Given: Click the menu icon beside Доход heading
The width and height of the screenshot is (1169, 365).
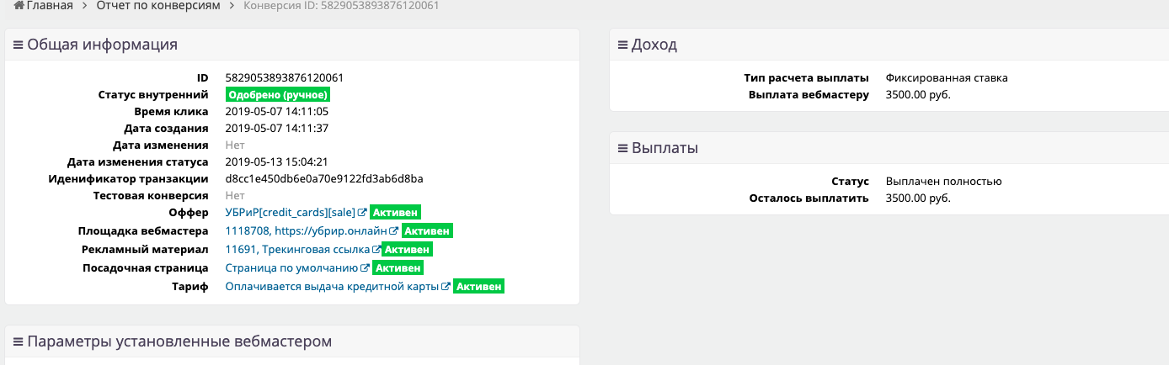Looking at the screenshot, I should point(622,45).
